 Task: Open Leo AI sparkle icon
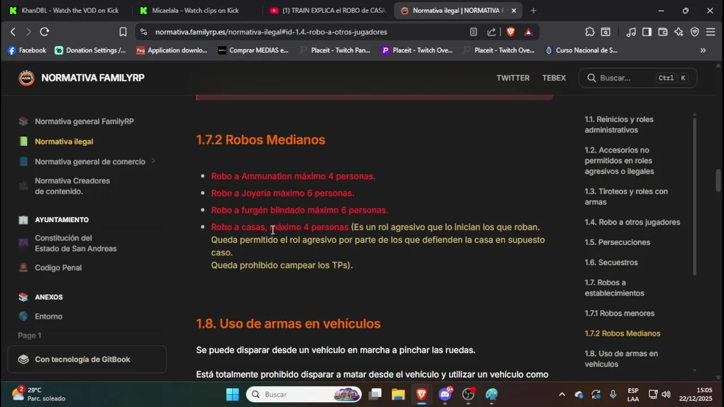point(679,32)
